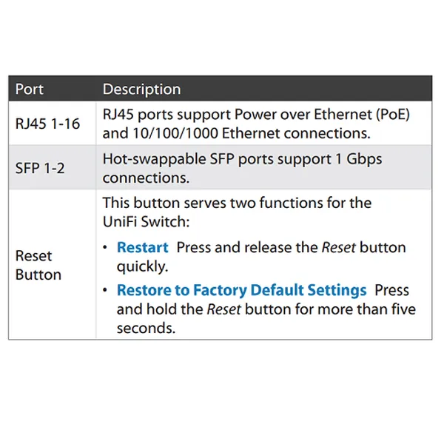444x444 pixels.
Task: Select the "SFP 1-2" port cell
Action: (x=40, y=168)
